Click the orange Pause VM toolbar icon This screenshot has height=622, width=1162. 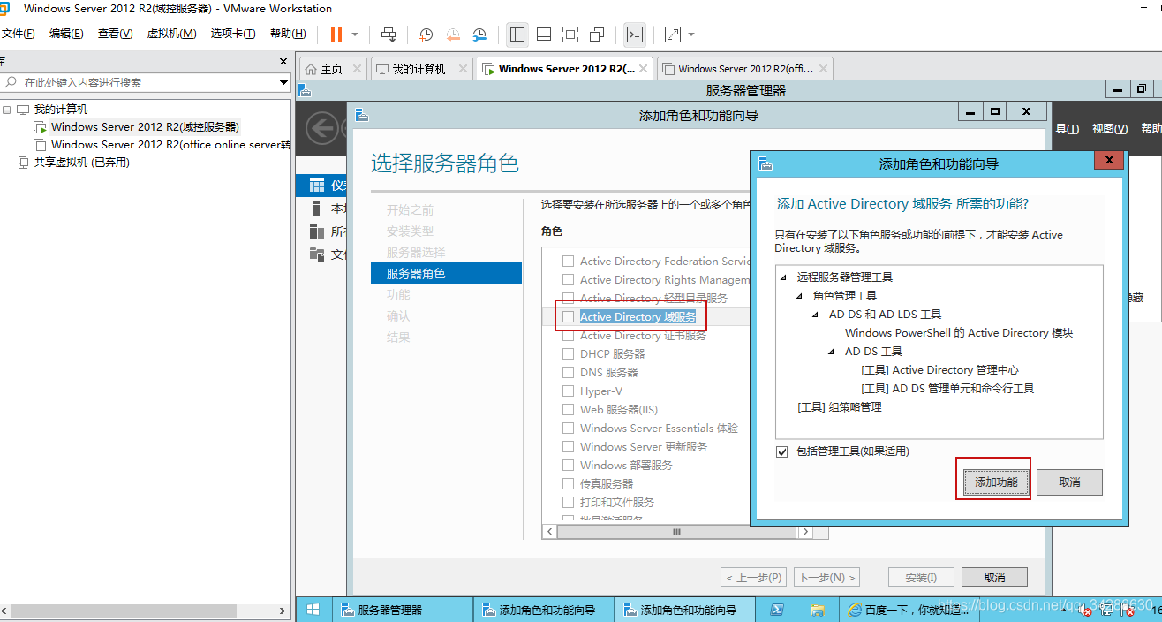coord(336,34)
